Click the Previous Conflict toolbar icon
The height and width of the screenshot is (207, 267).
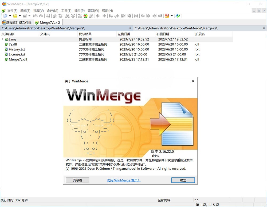tap(73, 16)
